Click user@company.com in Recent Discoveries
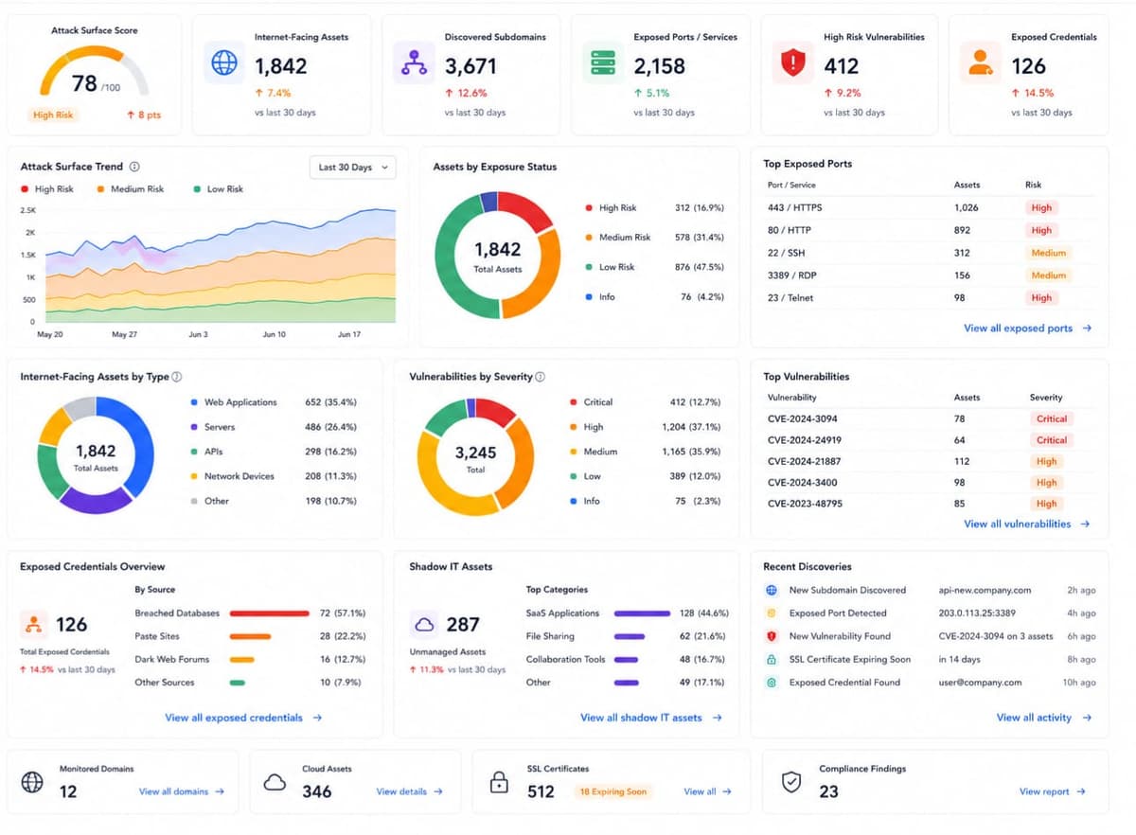1136x835 pixels. coord(980,682)
